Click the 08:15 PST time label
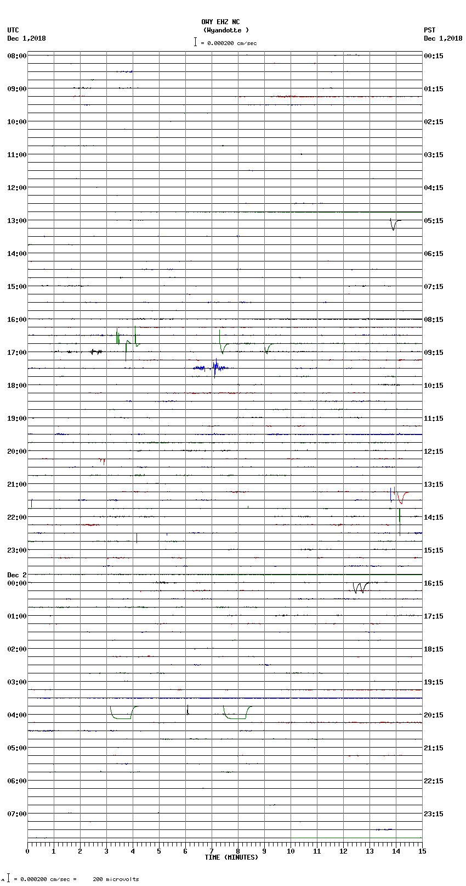The width and height of the screenshot is (466, 886). coord(434,320)
